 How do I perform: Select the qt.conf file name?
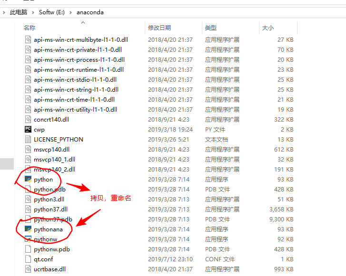pos(43,259)
